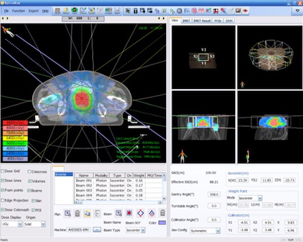Uncheck the Beams checkbox
This screenshot has height=242, width=303.
(29, 191)
